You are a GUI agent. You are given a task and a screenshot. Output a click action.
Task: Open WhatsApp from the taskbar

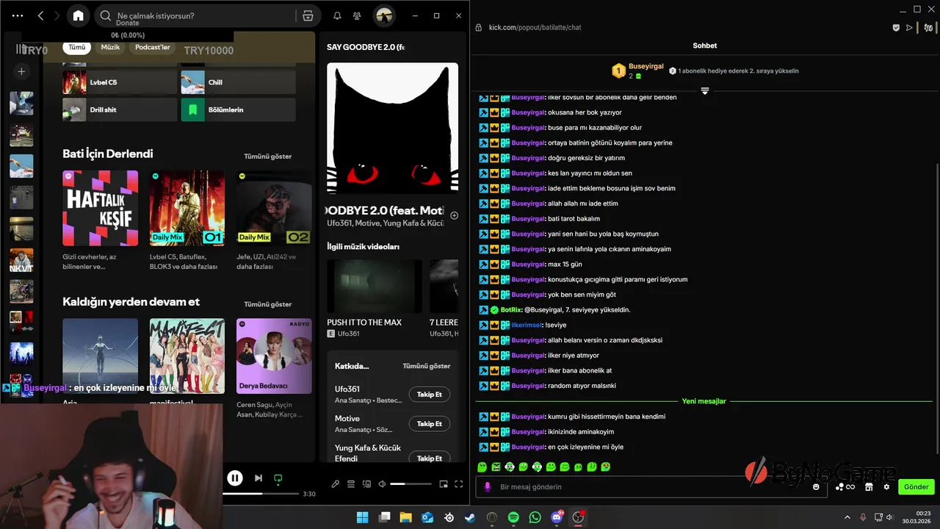click(535, 517)
